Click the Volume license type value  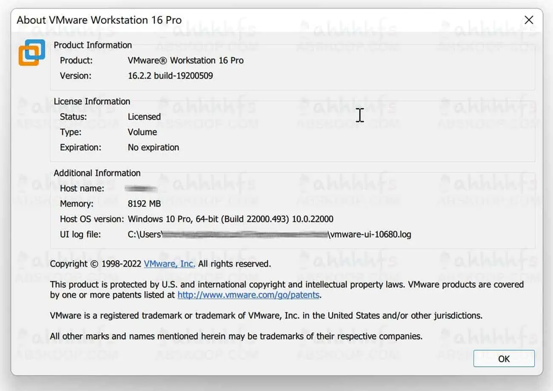pos(142,132)
